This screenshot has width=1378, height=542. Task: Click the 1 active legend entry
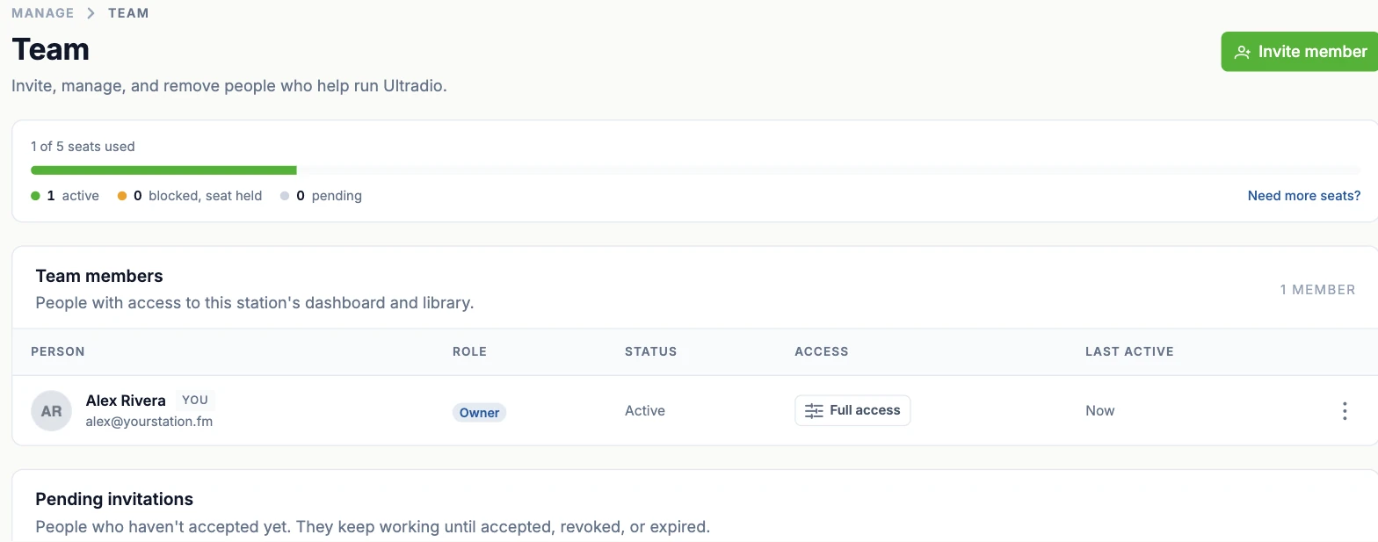click(65, 196)
